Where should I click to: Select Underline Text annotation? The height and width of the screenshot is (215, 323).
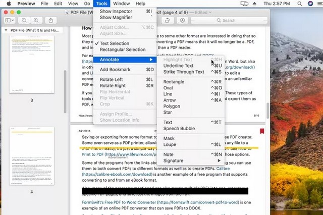[191, 66]
